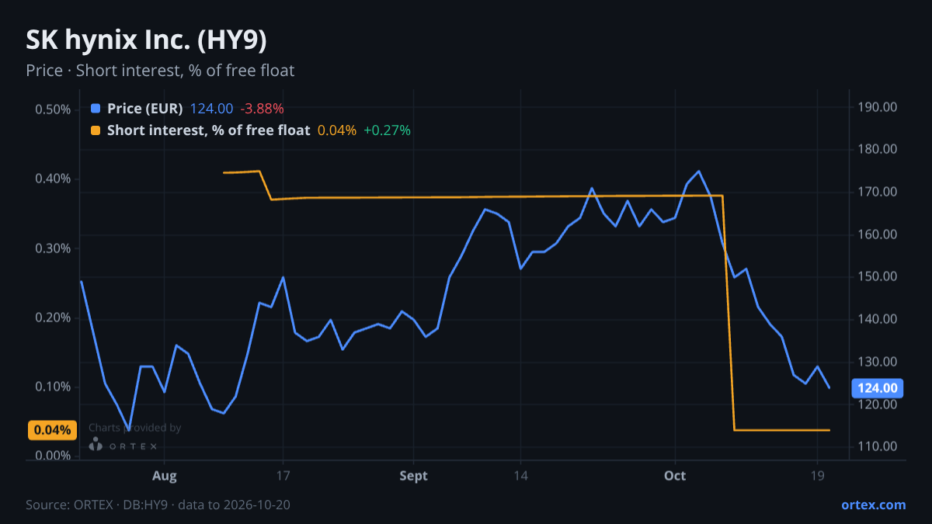This screenshot has height=524, width=932.
Task: Click the blue Price legend swatch
Action: (x=96, y=109)
